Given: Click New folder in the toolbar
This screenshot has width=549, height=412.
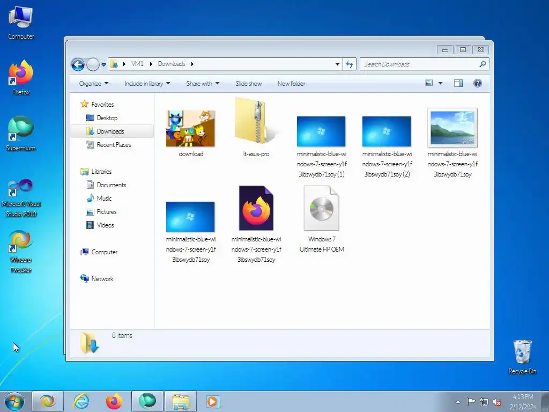Looking at the screenshot, I should pos(291,83).
